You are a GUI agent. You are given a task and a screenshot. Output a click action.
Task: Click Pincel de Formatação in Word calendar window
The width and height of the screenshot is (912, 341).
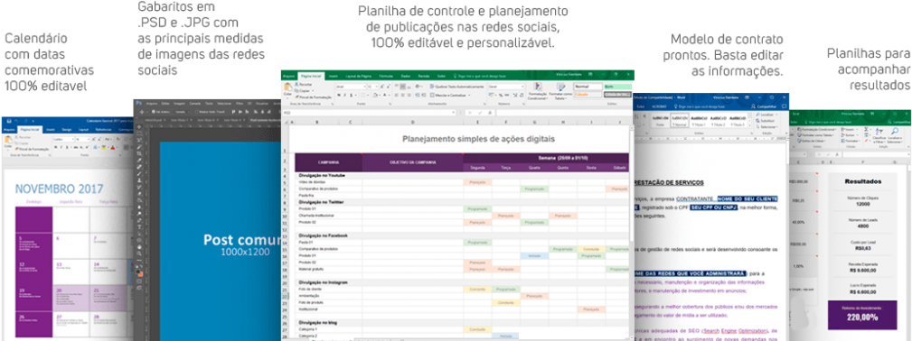33,149
